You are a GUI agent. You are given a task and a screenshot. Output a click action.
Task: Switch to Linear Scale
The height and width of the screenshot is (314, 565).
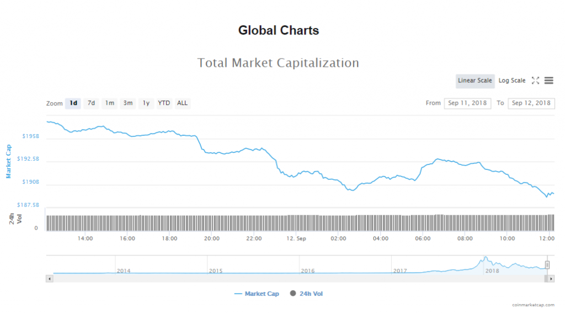[x=475, y=81]
